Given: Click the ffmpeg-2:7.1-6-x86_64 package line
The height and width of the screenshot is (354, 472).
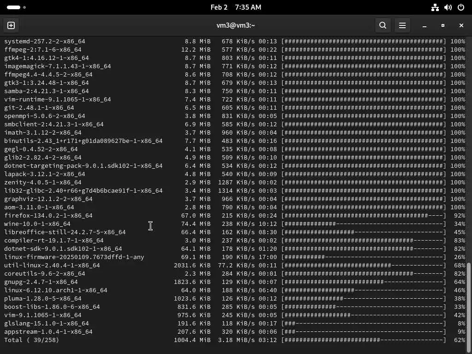Looking at the screenshot, I should tap(235, 50).
